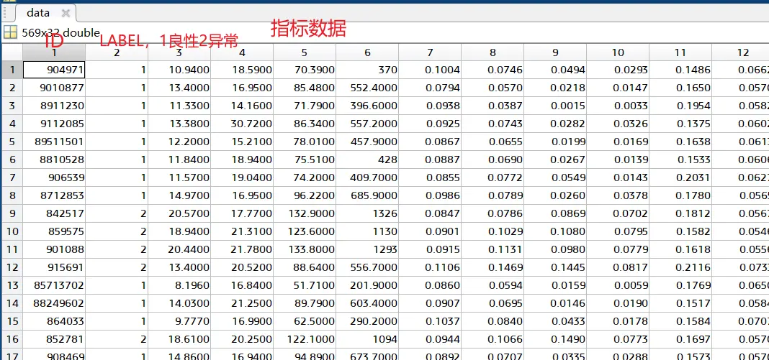Select row 5 header
The width and height of the screenshot is (769, 360).
[x=12, y=142]
